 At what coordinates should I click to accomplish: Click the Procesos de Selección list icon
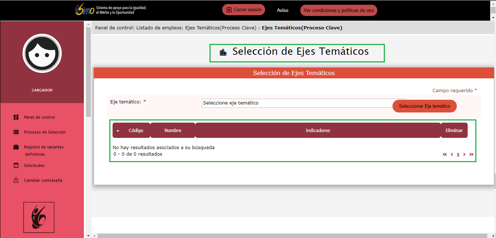[16, 132]
